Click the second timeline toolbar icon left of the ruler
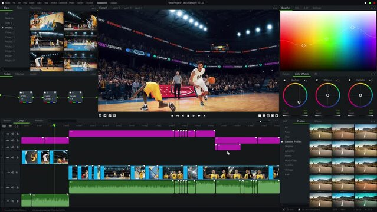The image size is (377, 212). point(11,126)
